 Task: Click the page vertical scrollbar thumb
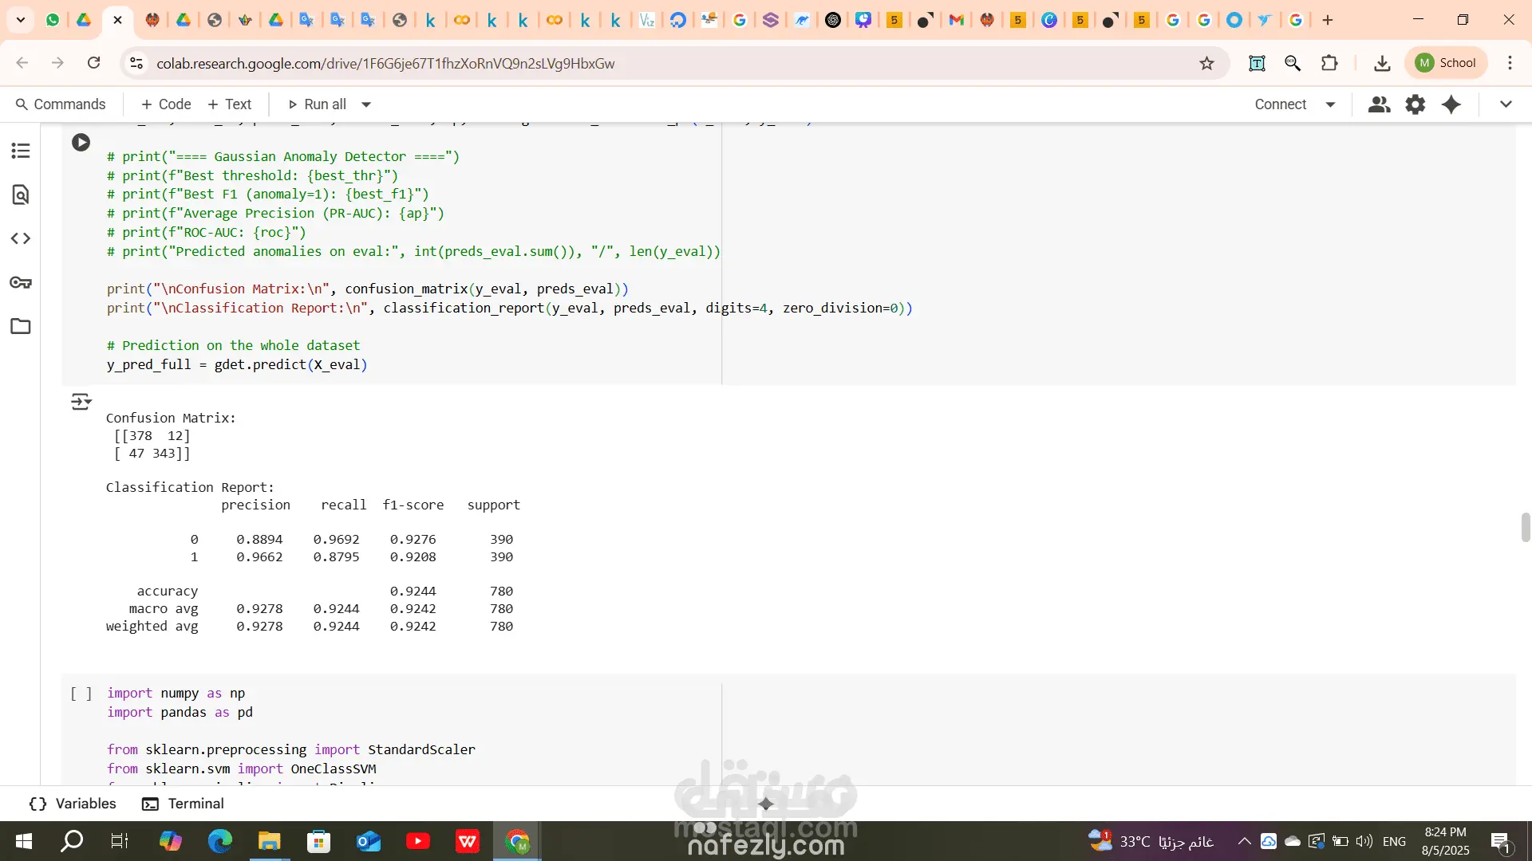pyautogui.click(x=1525, y=527)
